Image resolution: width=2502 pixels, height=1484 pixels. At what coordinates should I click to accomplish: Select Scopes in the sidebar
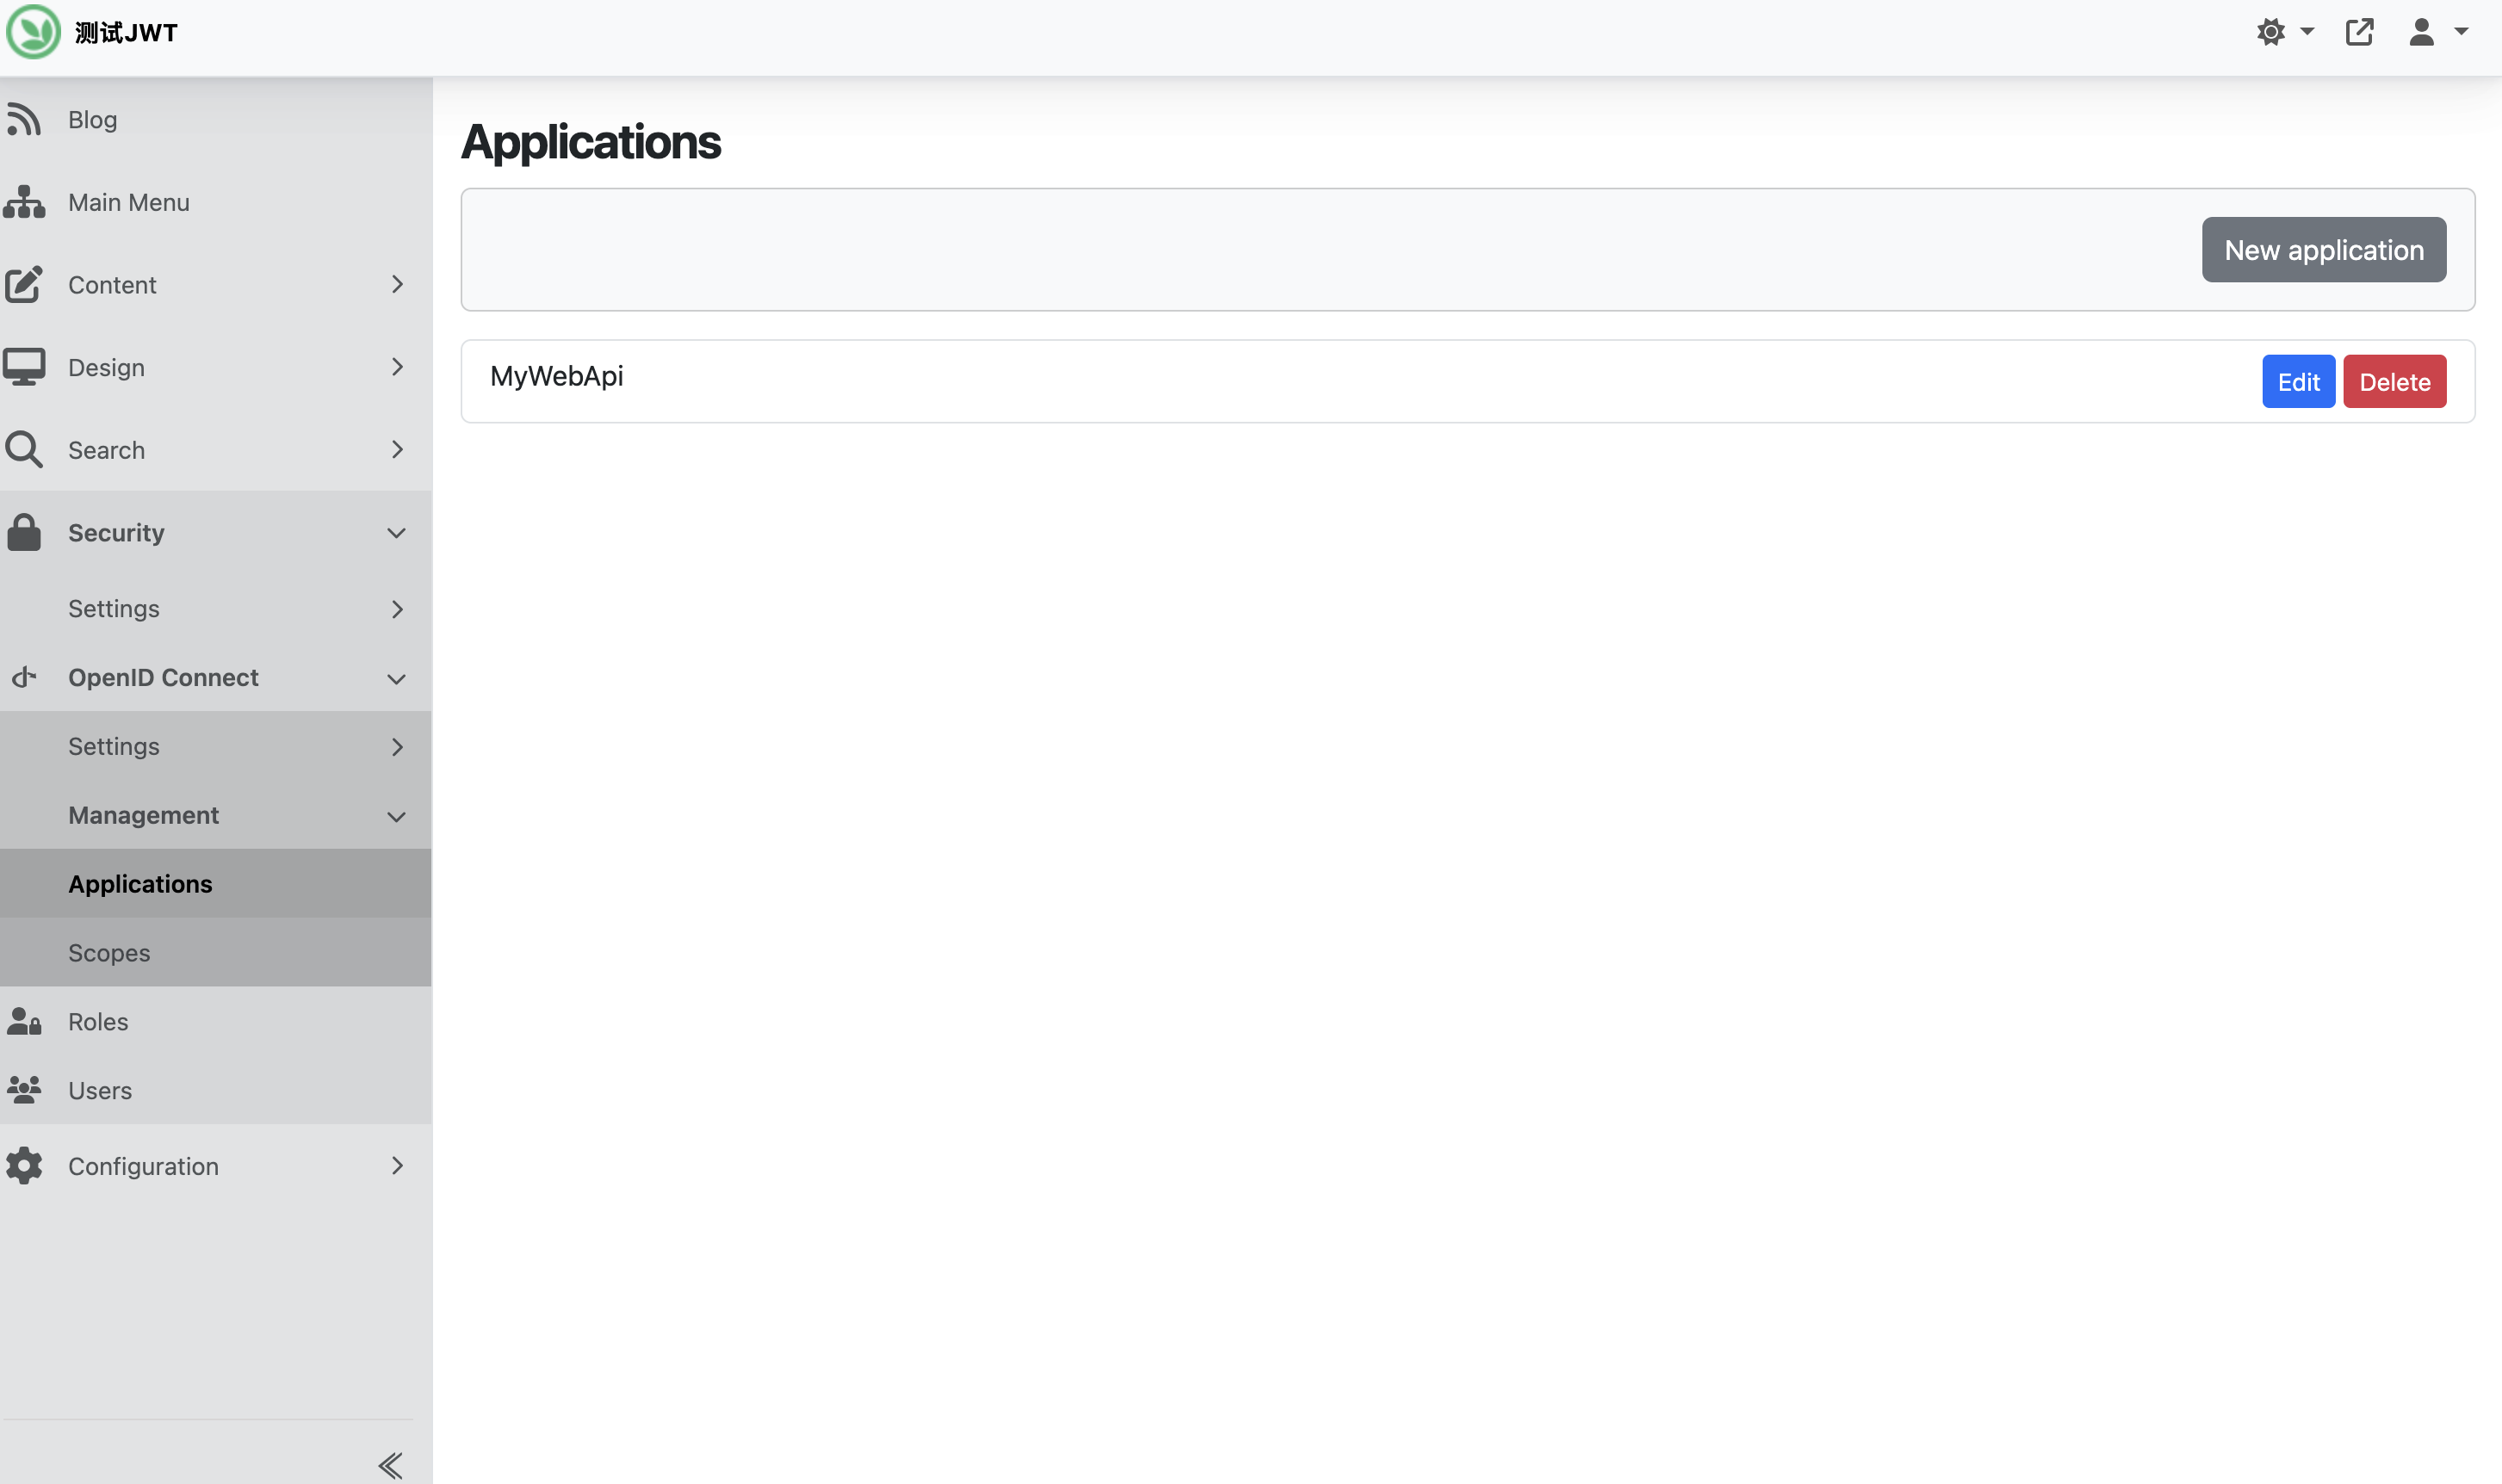216,953
